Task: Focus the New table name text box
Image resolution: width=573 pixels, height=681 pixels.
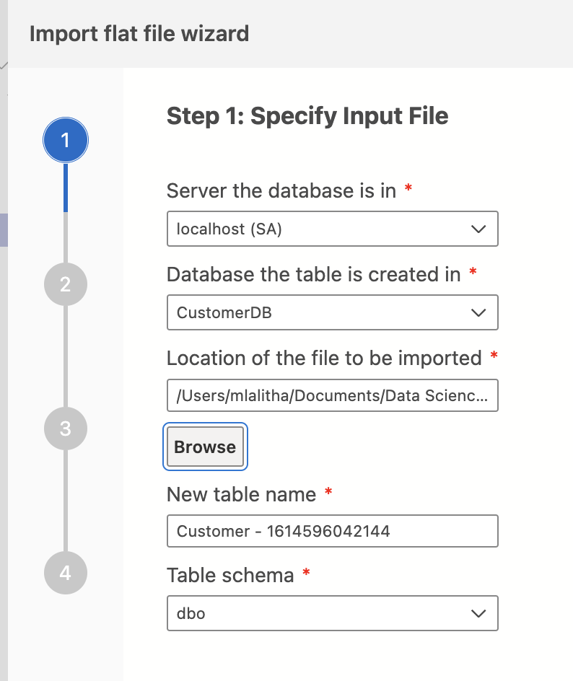Action: pos(332,531)
